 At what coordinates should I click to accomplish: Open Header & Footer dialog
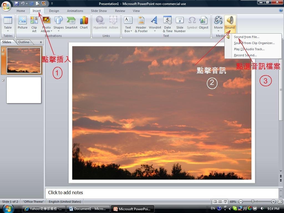point(141,24)
